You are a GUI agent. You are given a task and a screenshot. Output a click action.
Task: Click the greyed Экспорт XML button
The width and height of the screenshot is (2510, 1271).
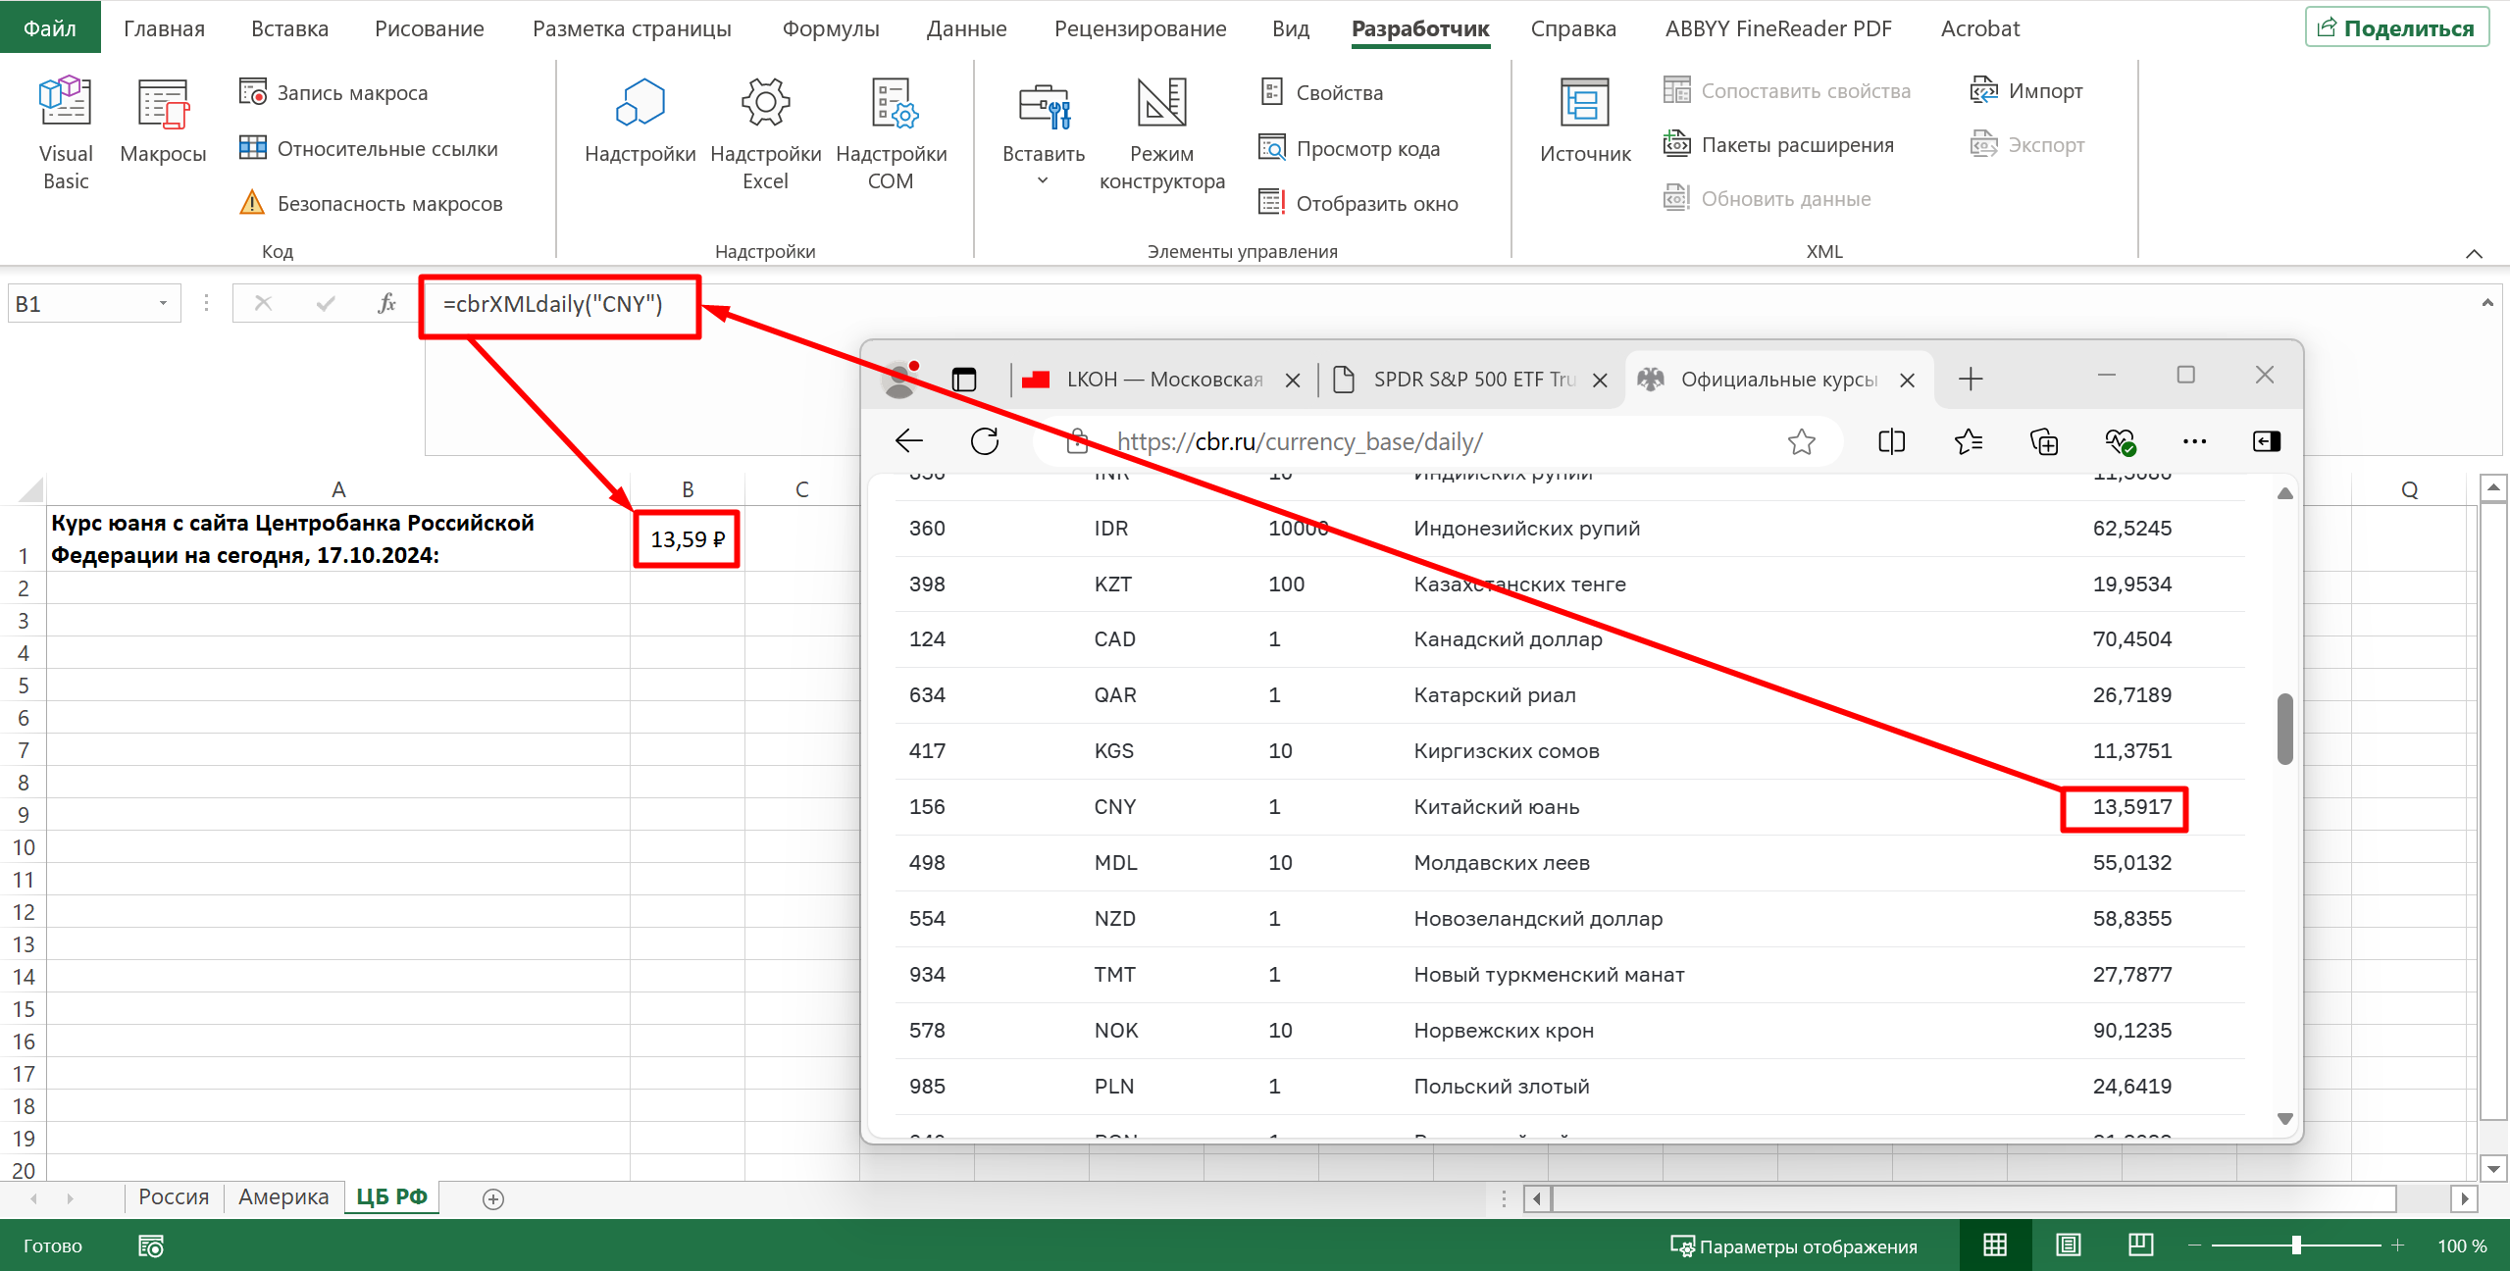click(2026, 145)
